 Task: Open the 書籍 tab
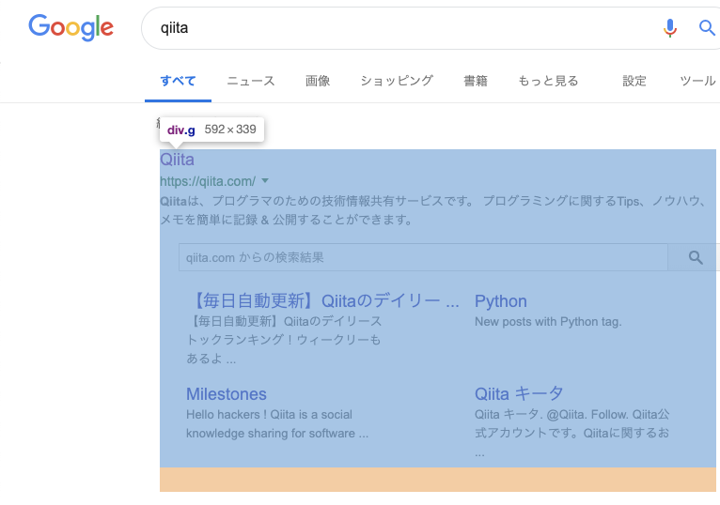[x=476, y=81]
